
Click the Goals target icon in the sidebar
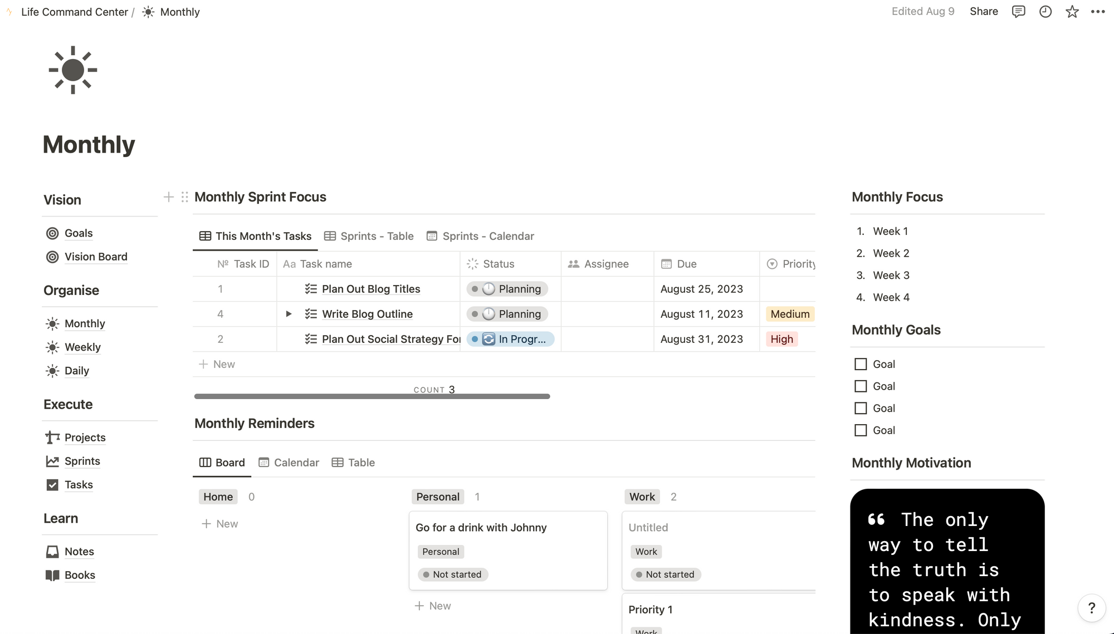[52, 233]
